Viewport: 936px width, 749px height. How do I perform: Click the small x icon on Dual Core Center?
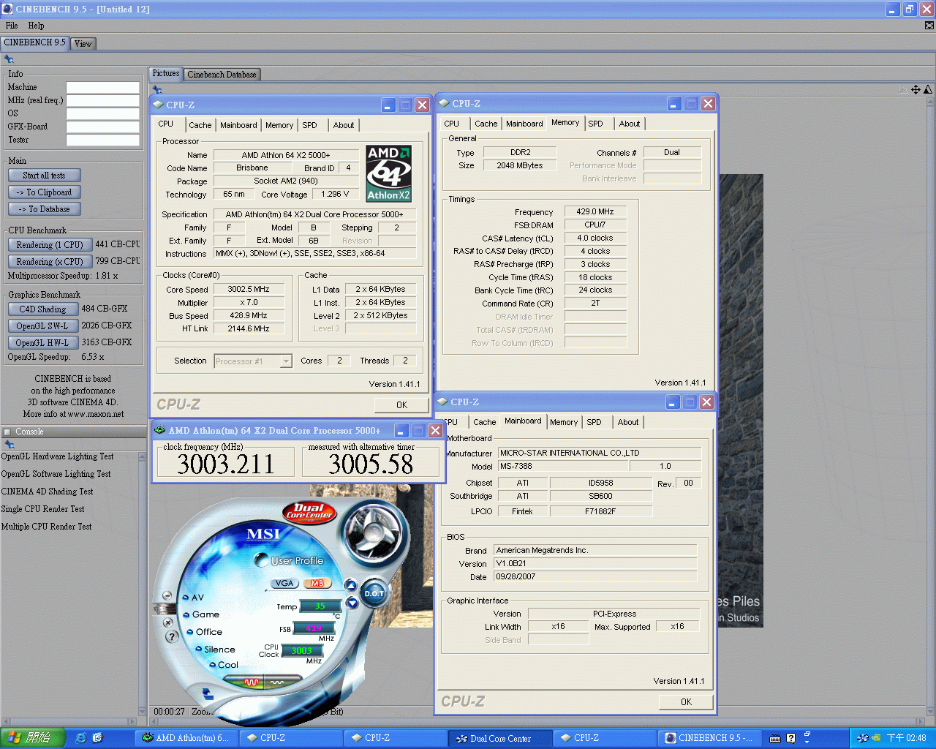(169, 622)
